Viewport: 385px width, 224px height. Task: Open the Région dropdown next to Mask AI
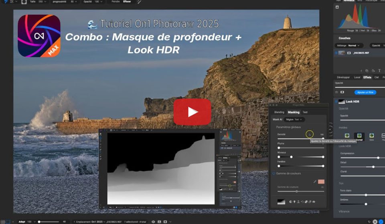tap(294, 120)
